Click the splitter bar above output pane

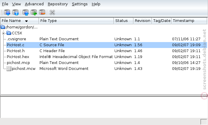point(104,95)
